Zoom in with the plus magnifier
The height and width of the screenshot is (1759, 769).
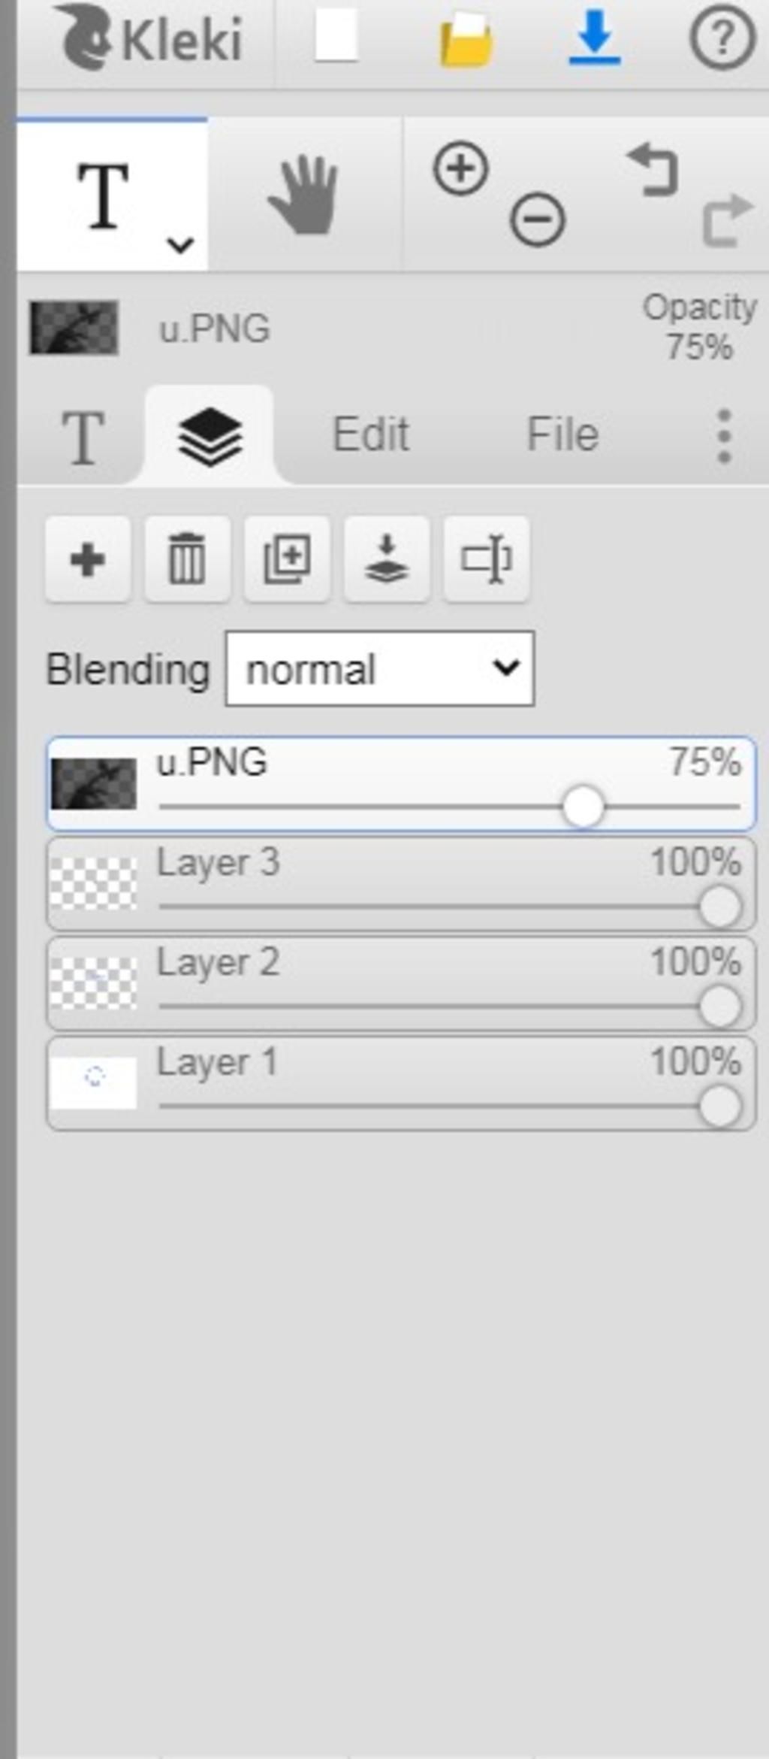click(x=460, y=168)
